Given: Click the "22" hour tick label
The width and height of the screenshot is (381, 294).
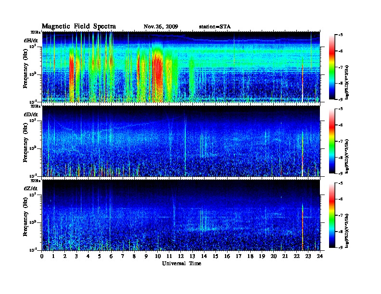Looking at the screenshot, I should pos(296,256).
